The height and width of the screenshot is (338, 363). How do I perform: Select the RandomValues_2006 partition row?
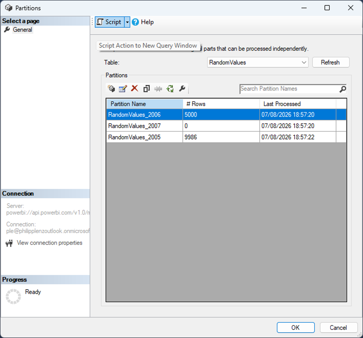(x=226, y=115)
